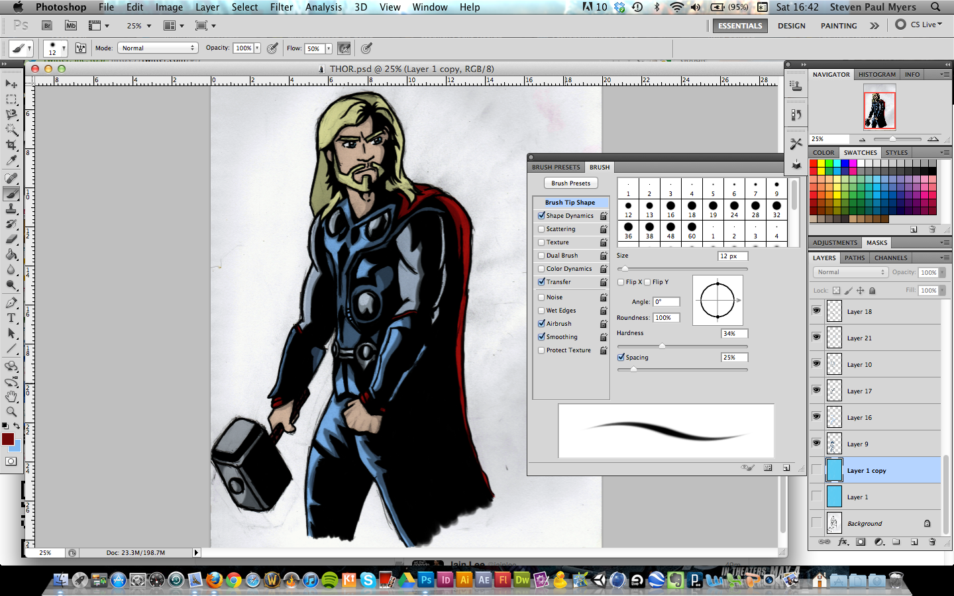Select the Blur tool
The height and width of the screenshot is (596, 954).
point(11,270)
